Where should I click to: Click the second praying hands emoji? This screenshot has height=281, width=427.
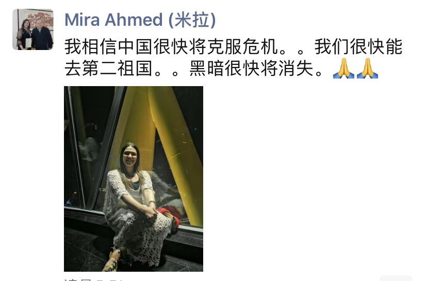367,69
